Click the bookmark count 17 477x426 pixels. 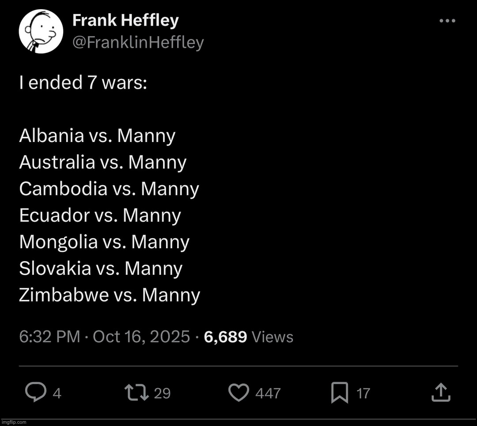pyautogui.click(x=363, y=393)
